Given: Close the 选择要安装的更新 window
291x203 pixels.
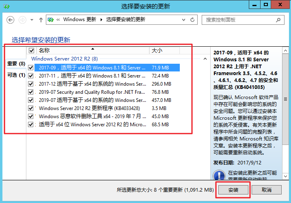Looking at the screenshot, I should point(280,4).
